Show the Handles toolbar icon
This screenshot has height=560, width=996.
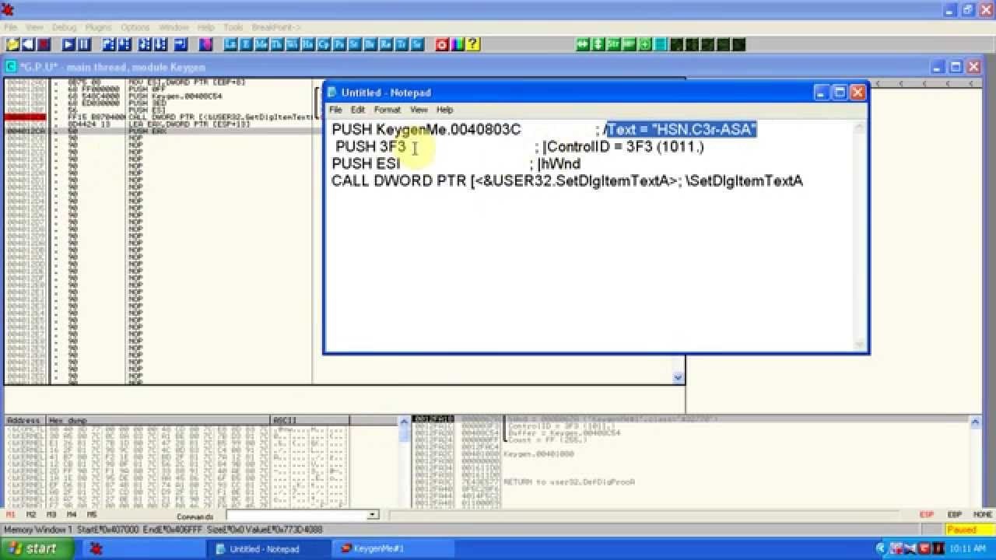point(308,44)
